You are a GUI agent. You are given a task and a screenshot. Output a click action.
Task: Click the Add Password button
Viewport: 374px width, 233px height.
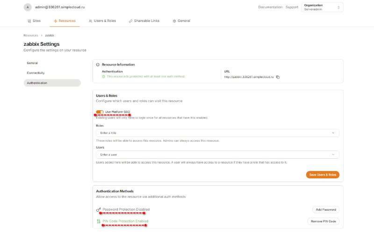click(x=326, y=209)
